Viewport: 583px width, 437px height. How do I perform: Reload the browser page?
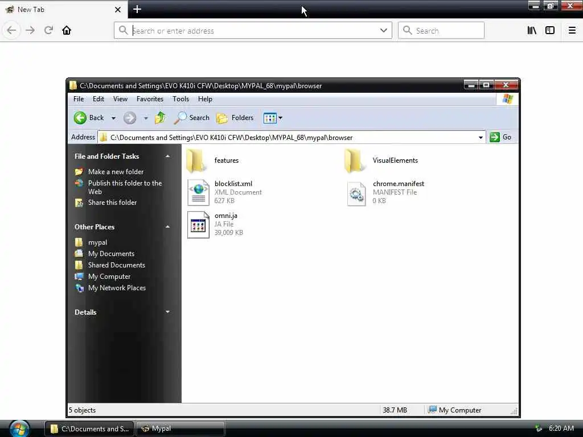(48, 31)
